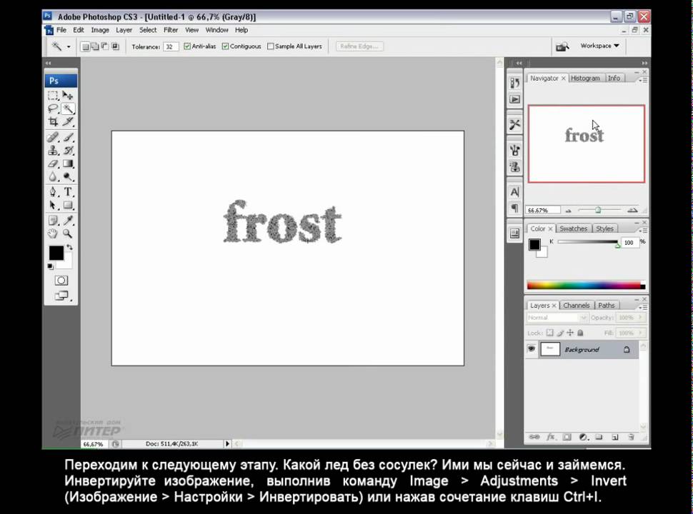Click the foreground color swatch in toolbox
The width and height of the screenshot is (693, 514).
(x=56, y=253)
